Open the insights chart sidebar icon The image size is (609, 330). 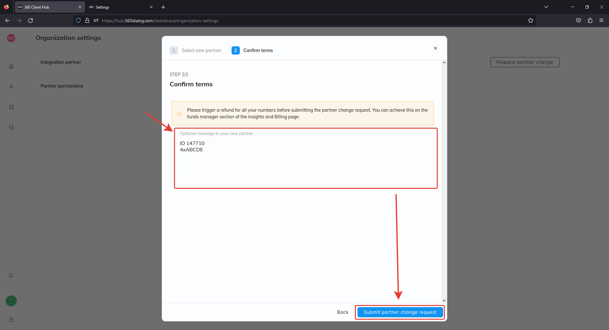(11, 107)
